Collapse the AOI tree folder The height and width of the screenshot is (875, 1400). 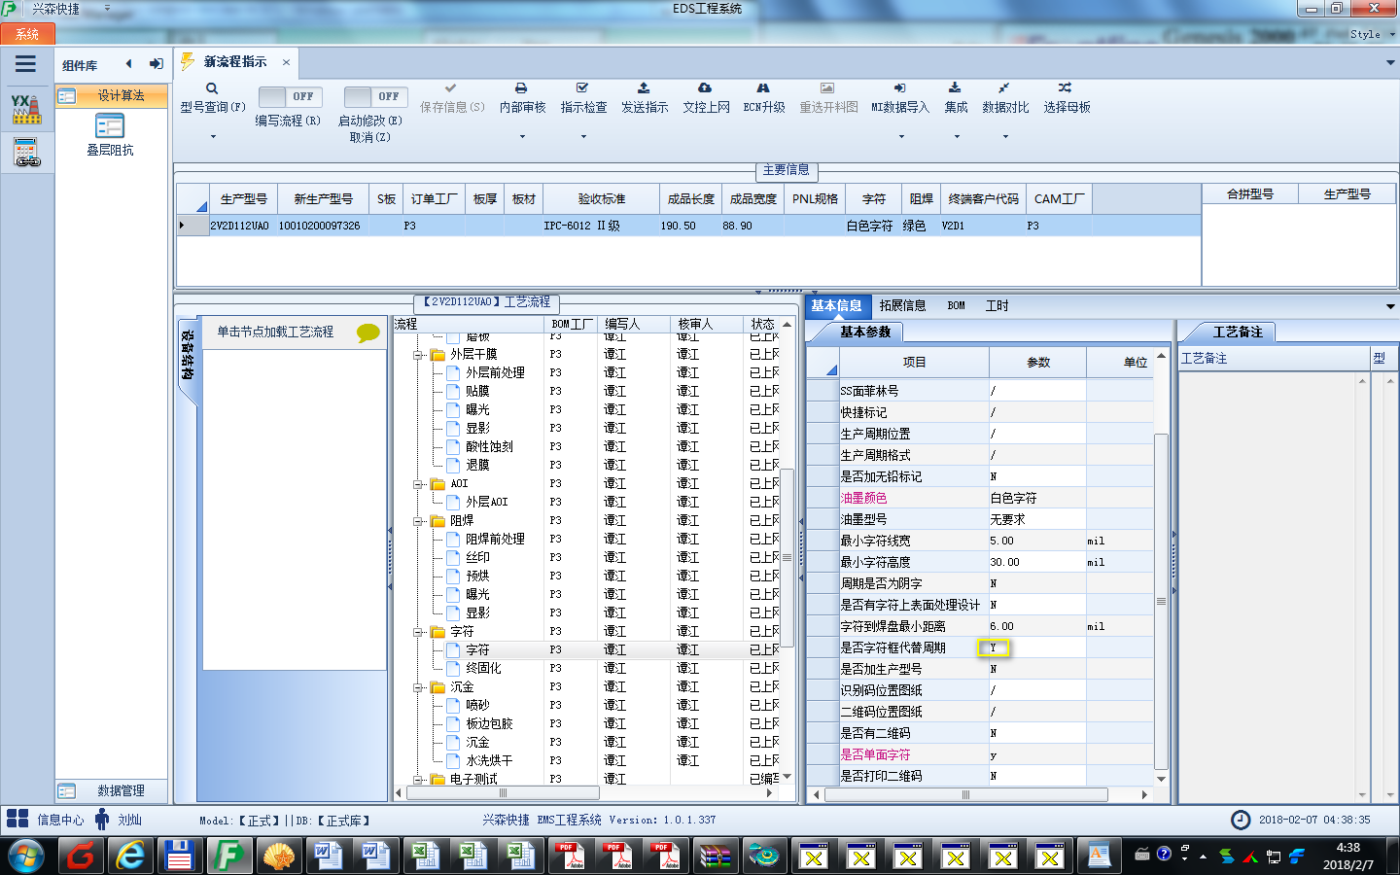point(418,484)
